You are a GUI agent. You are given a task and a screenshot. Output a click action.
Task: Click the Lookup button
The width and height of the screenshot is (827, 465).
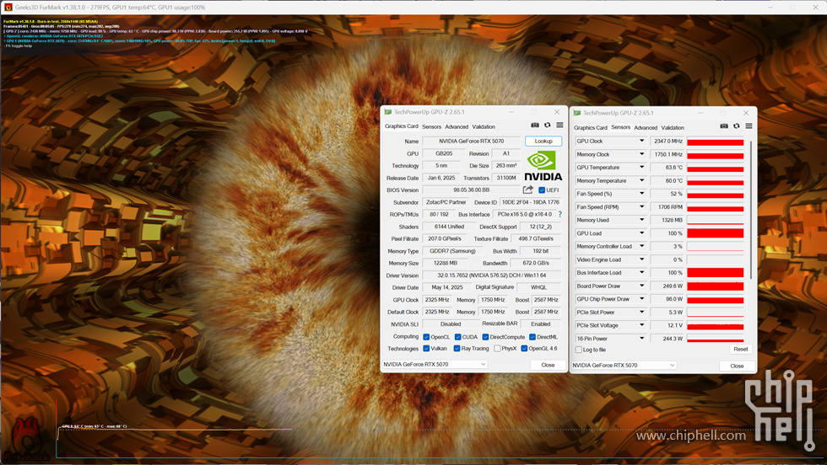(543, 142)
